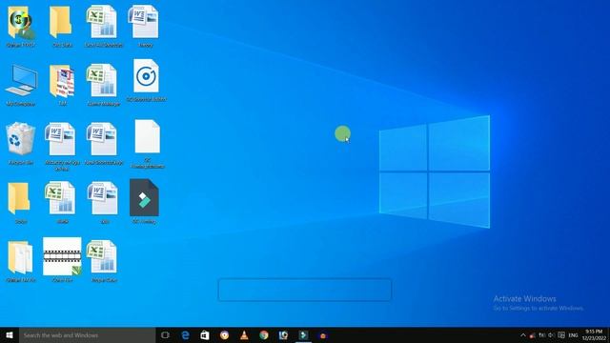Select the dark Filmora project file

[x=144, y=198]
